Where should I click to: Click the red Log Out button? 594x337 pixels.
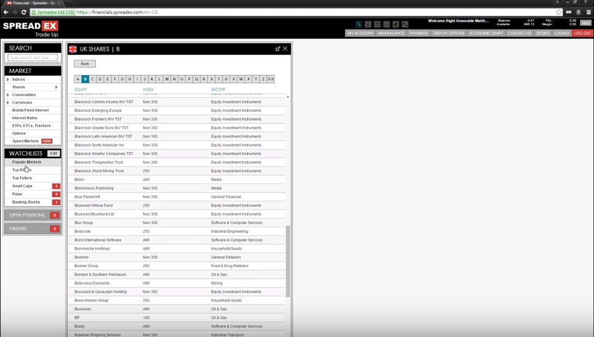coord(582,33)
